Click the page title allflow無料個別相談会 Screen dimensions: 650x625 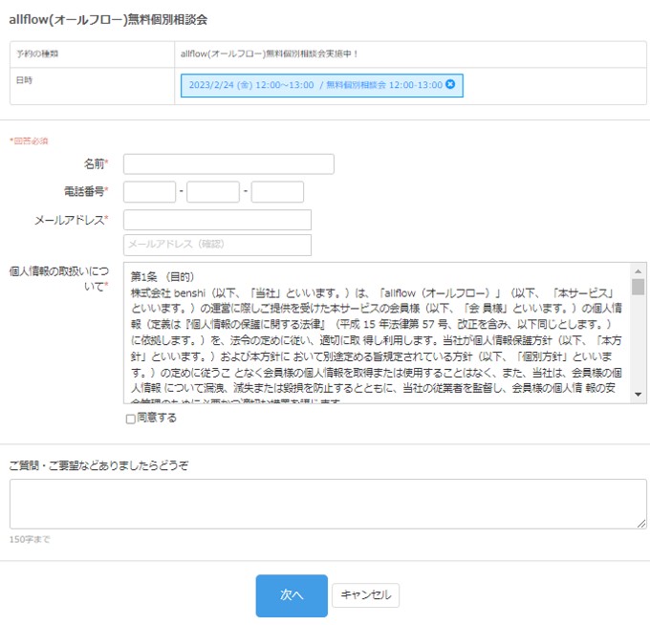pyautogui.click(x=108, y=19)
